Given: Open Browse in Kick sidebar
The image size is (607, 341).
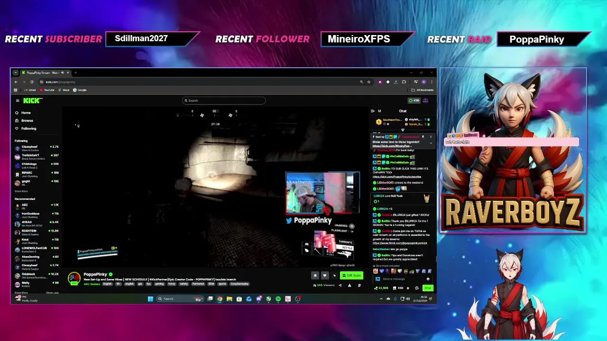Looking at the screenshot, I should (24, 120).
